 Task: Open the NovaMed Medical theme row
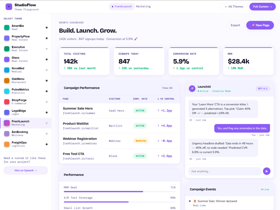click(x=26, y=70)
